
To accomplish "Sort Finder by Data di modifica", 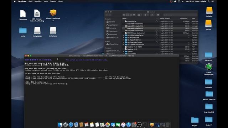I will tap(165, 18).
